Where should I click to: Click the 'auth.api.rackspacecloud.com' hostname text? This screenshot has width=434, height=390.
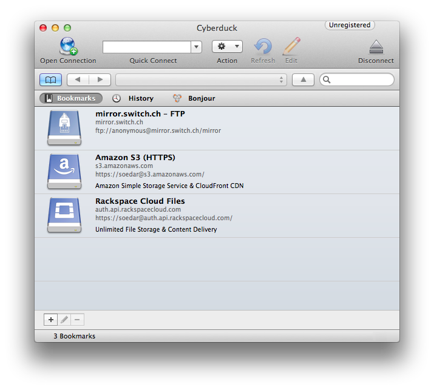point(138,209)
